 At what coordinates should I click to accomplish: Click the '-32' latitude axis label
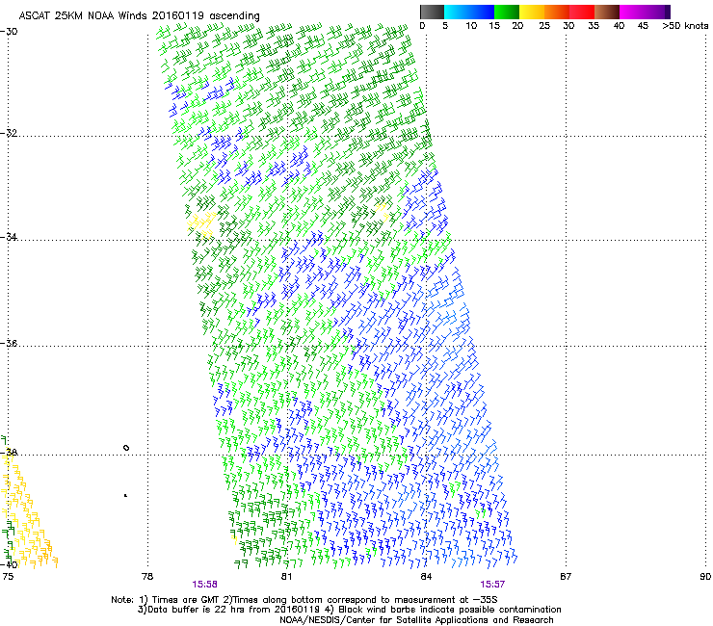[x=9, y=133]
